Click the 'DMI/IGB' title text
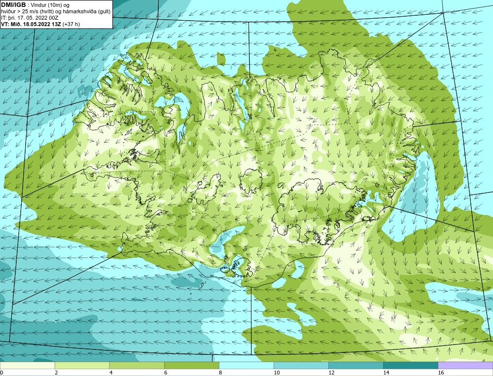493x376 pixels. click(13, 5)
